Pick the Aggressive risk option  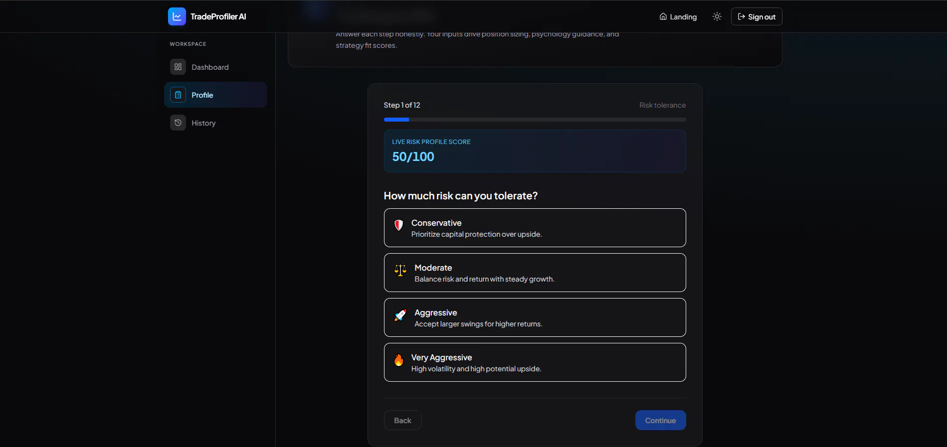(535, 317)
